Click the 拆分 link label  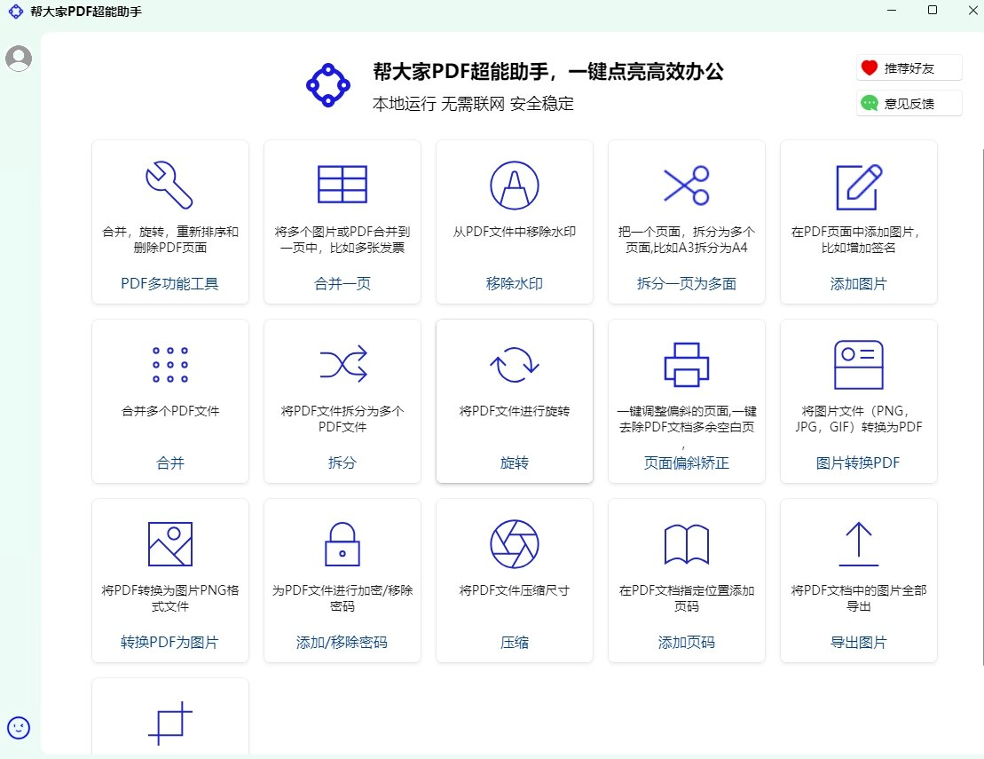tap(342, 463)
